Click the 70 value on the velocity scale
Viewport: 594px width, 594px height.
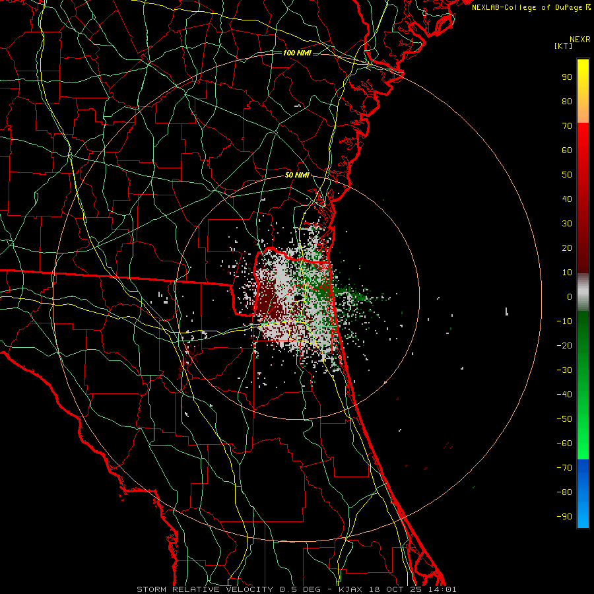click(x=567, y=126)
